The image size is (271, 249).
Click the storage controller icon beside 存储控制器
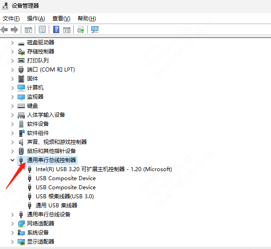pyautogui.click(x=21, y=52)
